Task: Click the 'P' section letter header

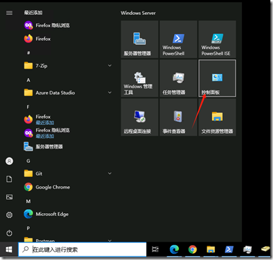Action: (x=28, y=228)
